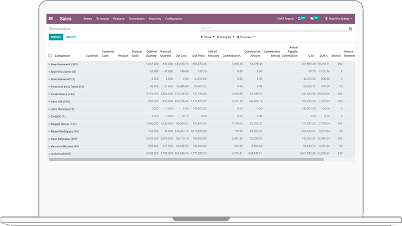The height and width of the screenshot is (226, 402).
Task: Click the IMPORT button
Action: click(x=71, y=37)
